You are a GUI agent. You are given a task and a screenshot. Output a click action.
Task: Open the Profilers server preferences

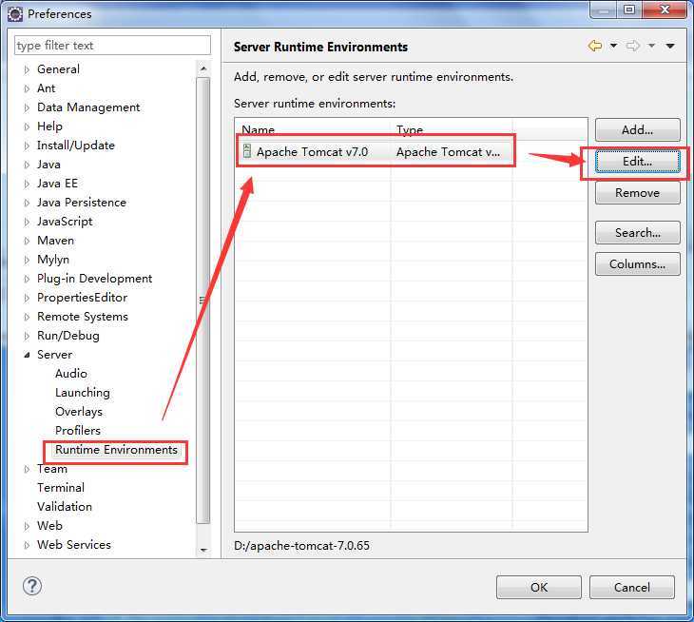coord(77,431)
